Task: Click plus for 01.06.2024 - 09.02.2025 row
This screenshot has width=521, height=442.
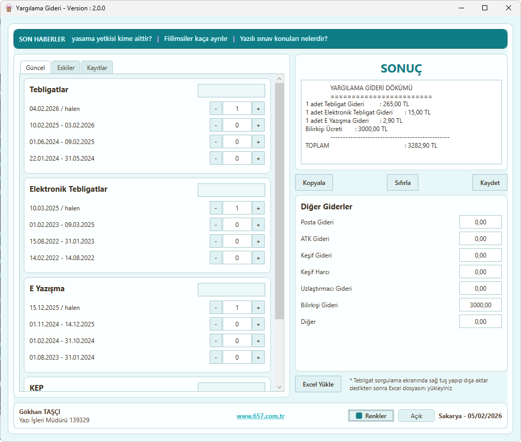Action: 258,142
